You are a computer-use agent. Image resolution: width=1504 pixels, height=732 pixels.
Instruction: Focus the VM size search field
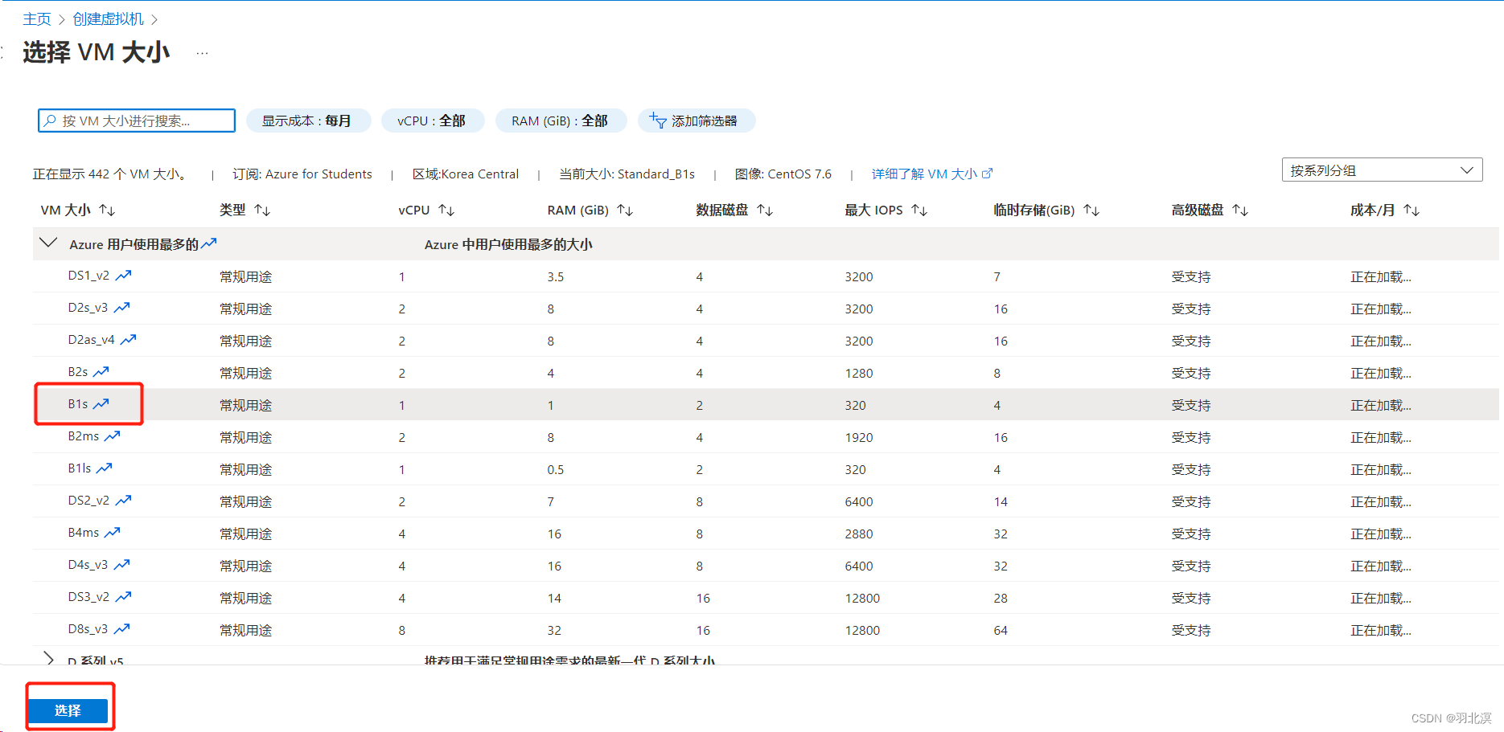point(137,121)
